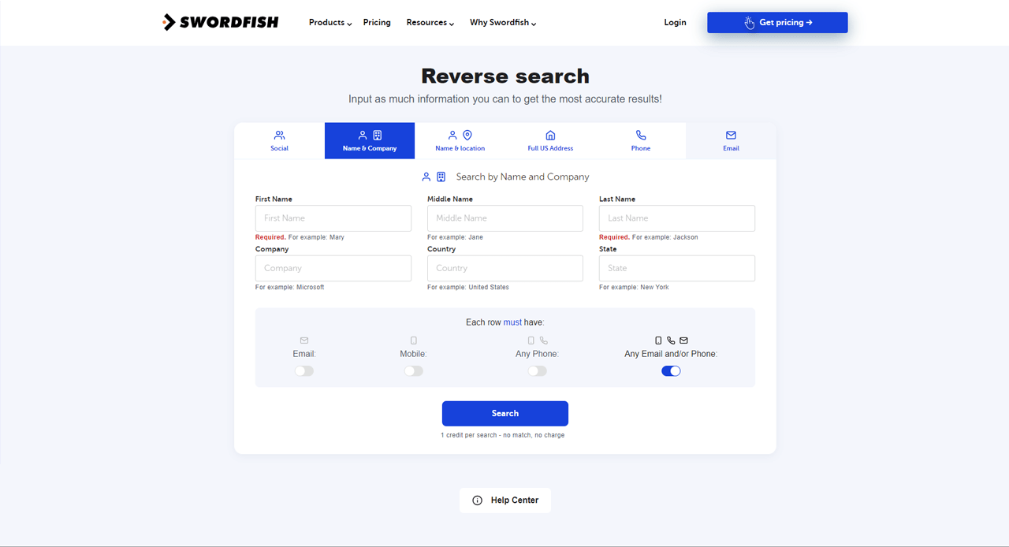This screenshot has width=1009, height=547.
Task: Click the info icon in the Help Center button
Action: click(x=477, y=500)
